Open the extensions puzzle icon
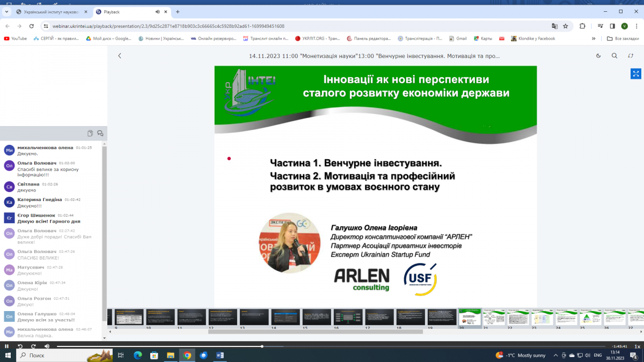The image size is (644, 362). pos(583,26)
